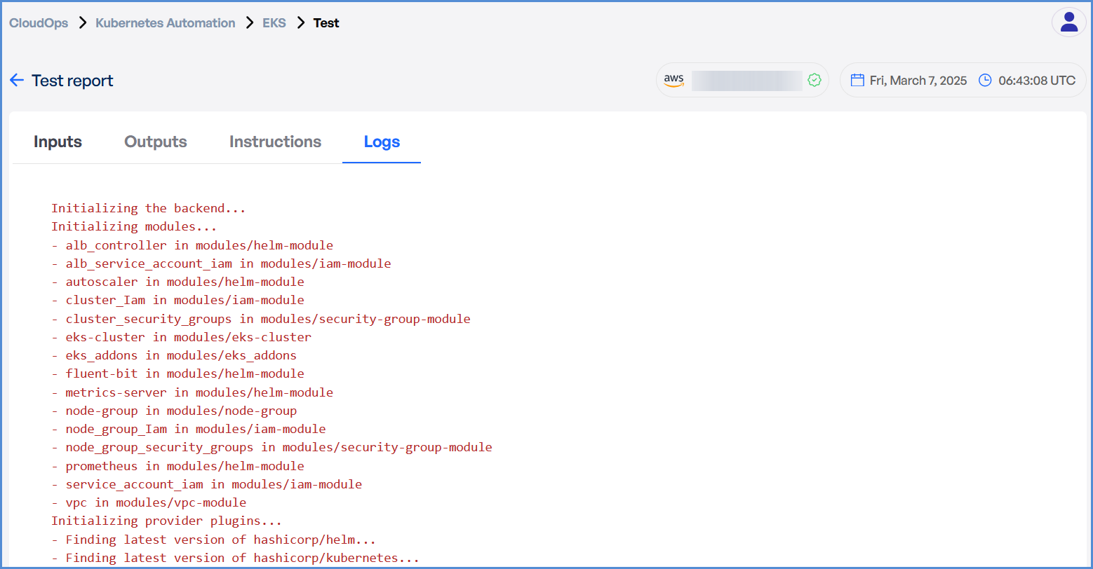
Task: Click the green verified badge icon
Action: (x=814, y=81)
